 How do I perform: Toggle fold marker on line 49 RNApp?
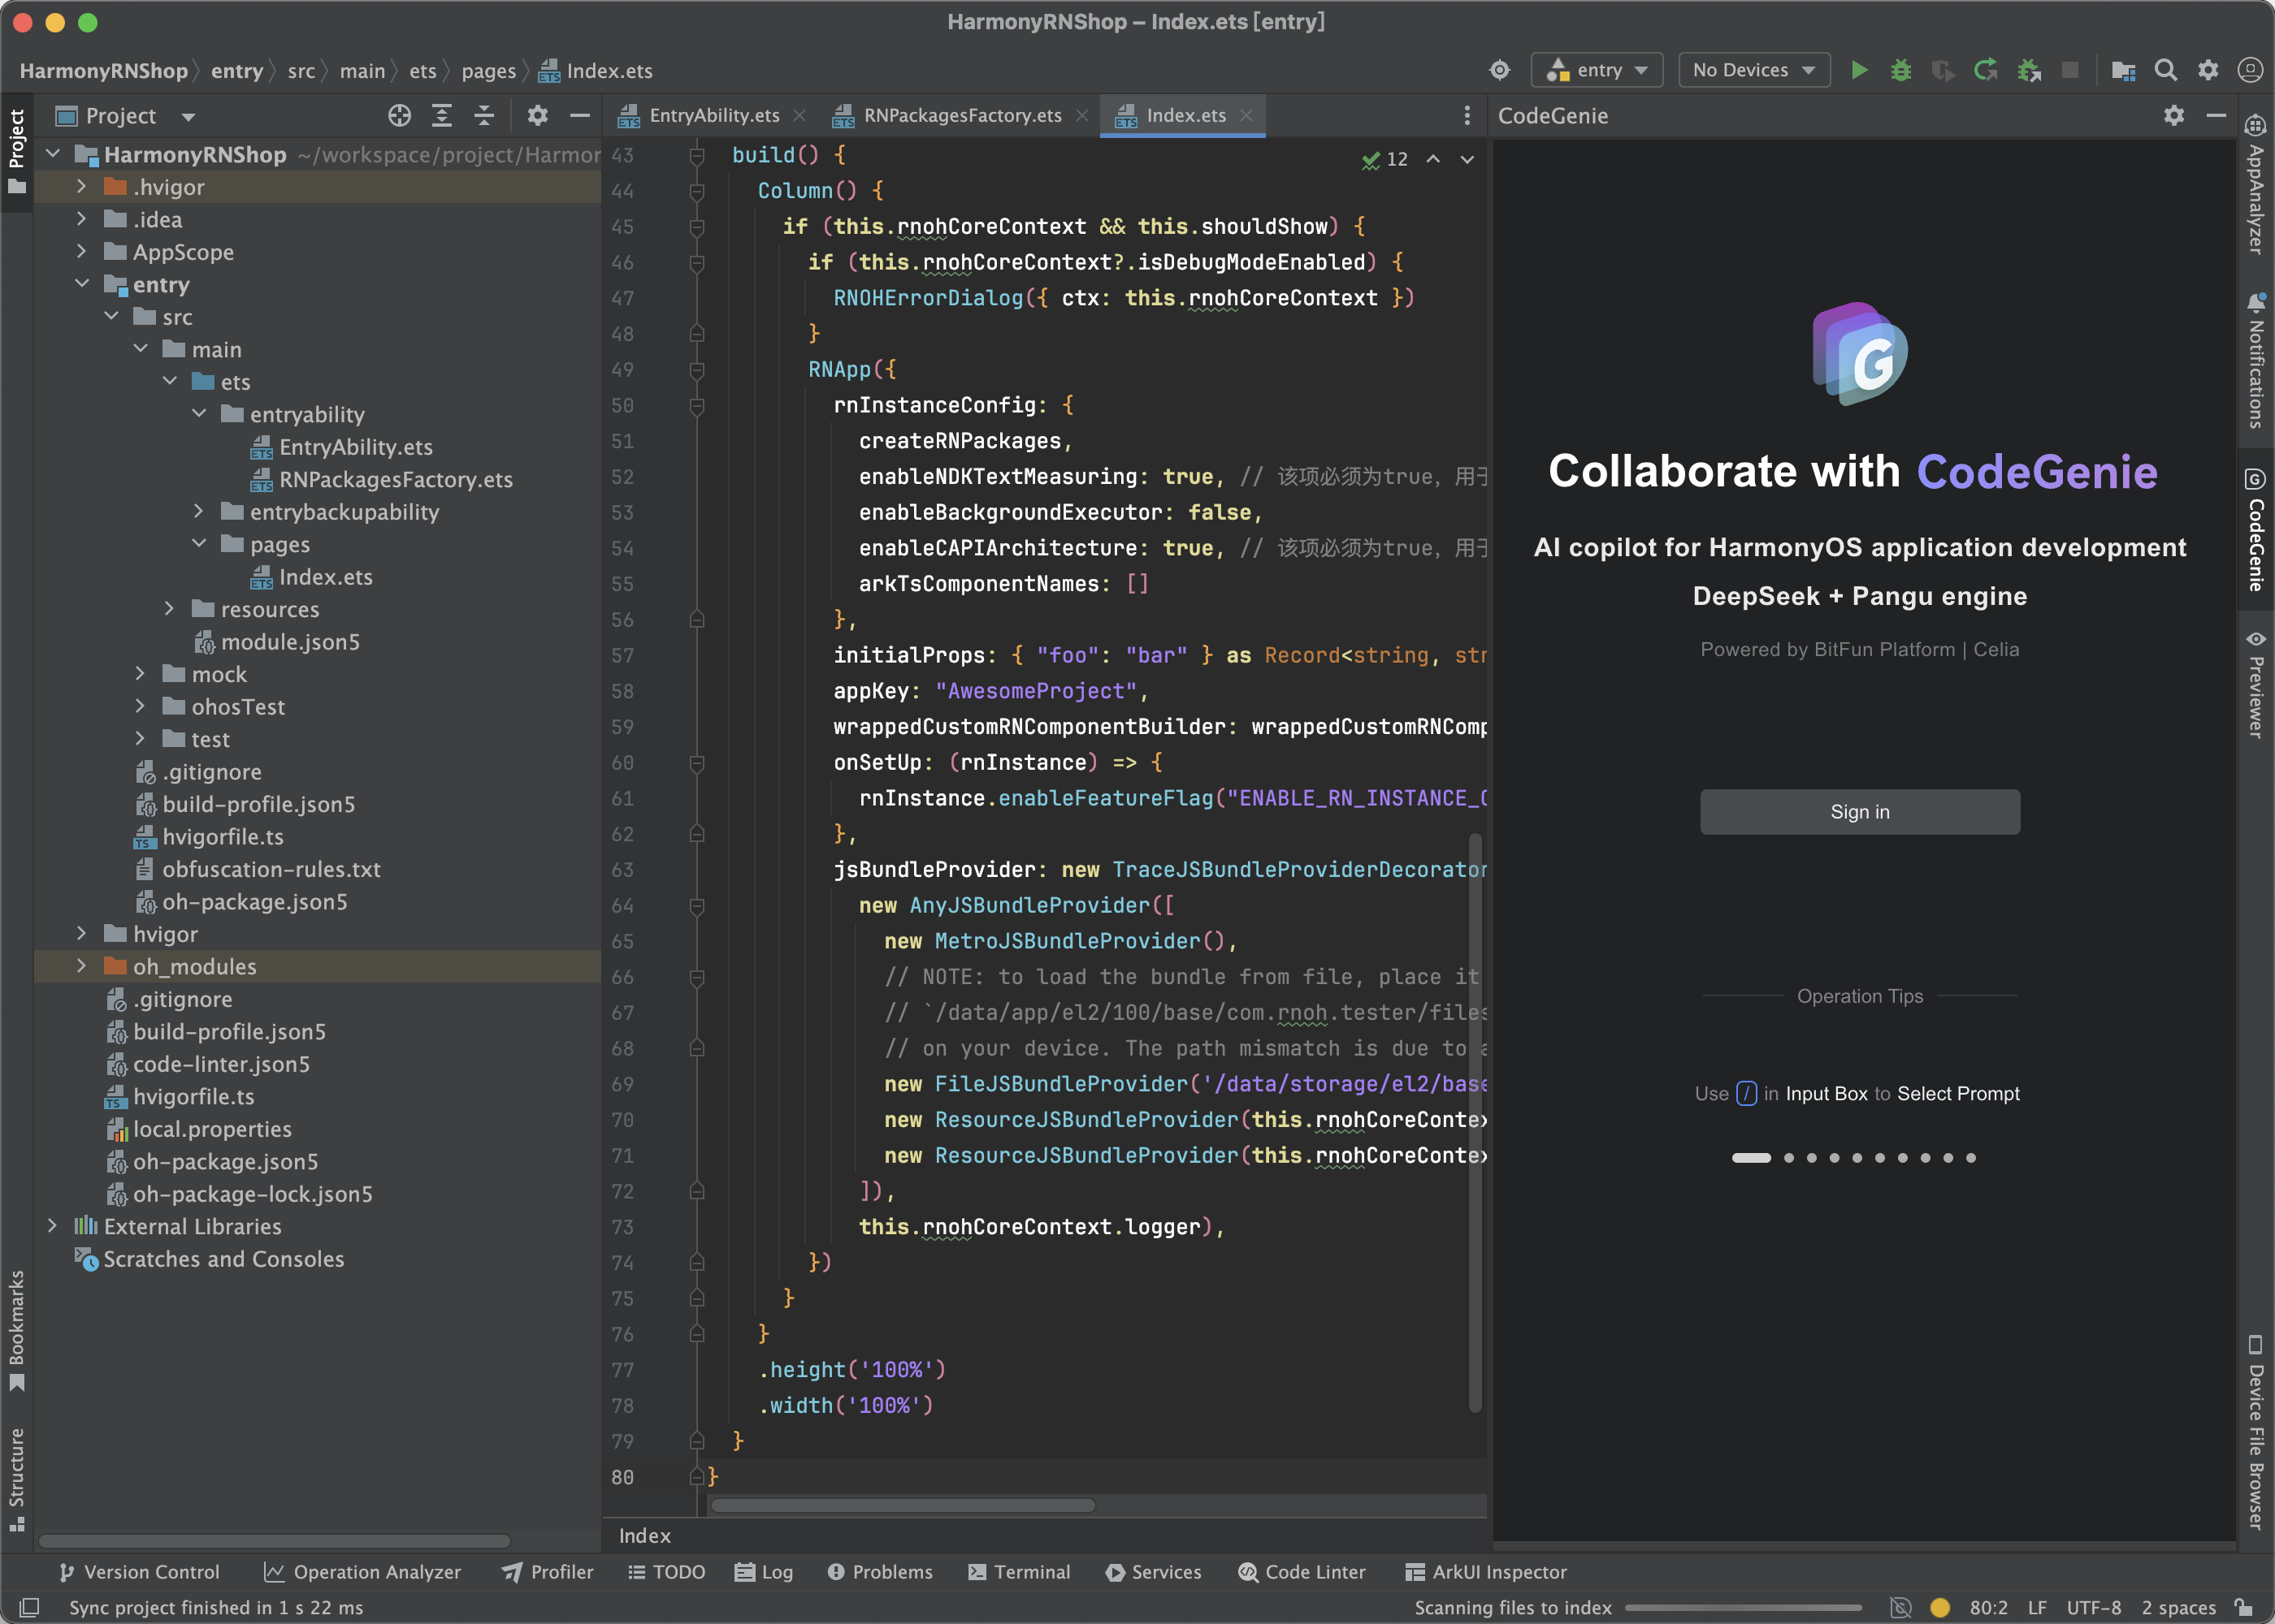click(x=697, y=370)
